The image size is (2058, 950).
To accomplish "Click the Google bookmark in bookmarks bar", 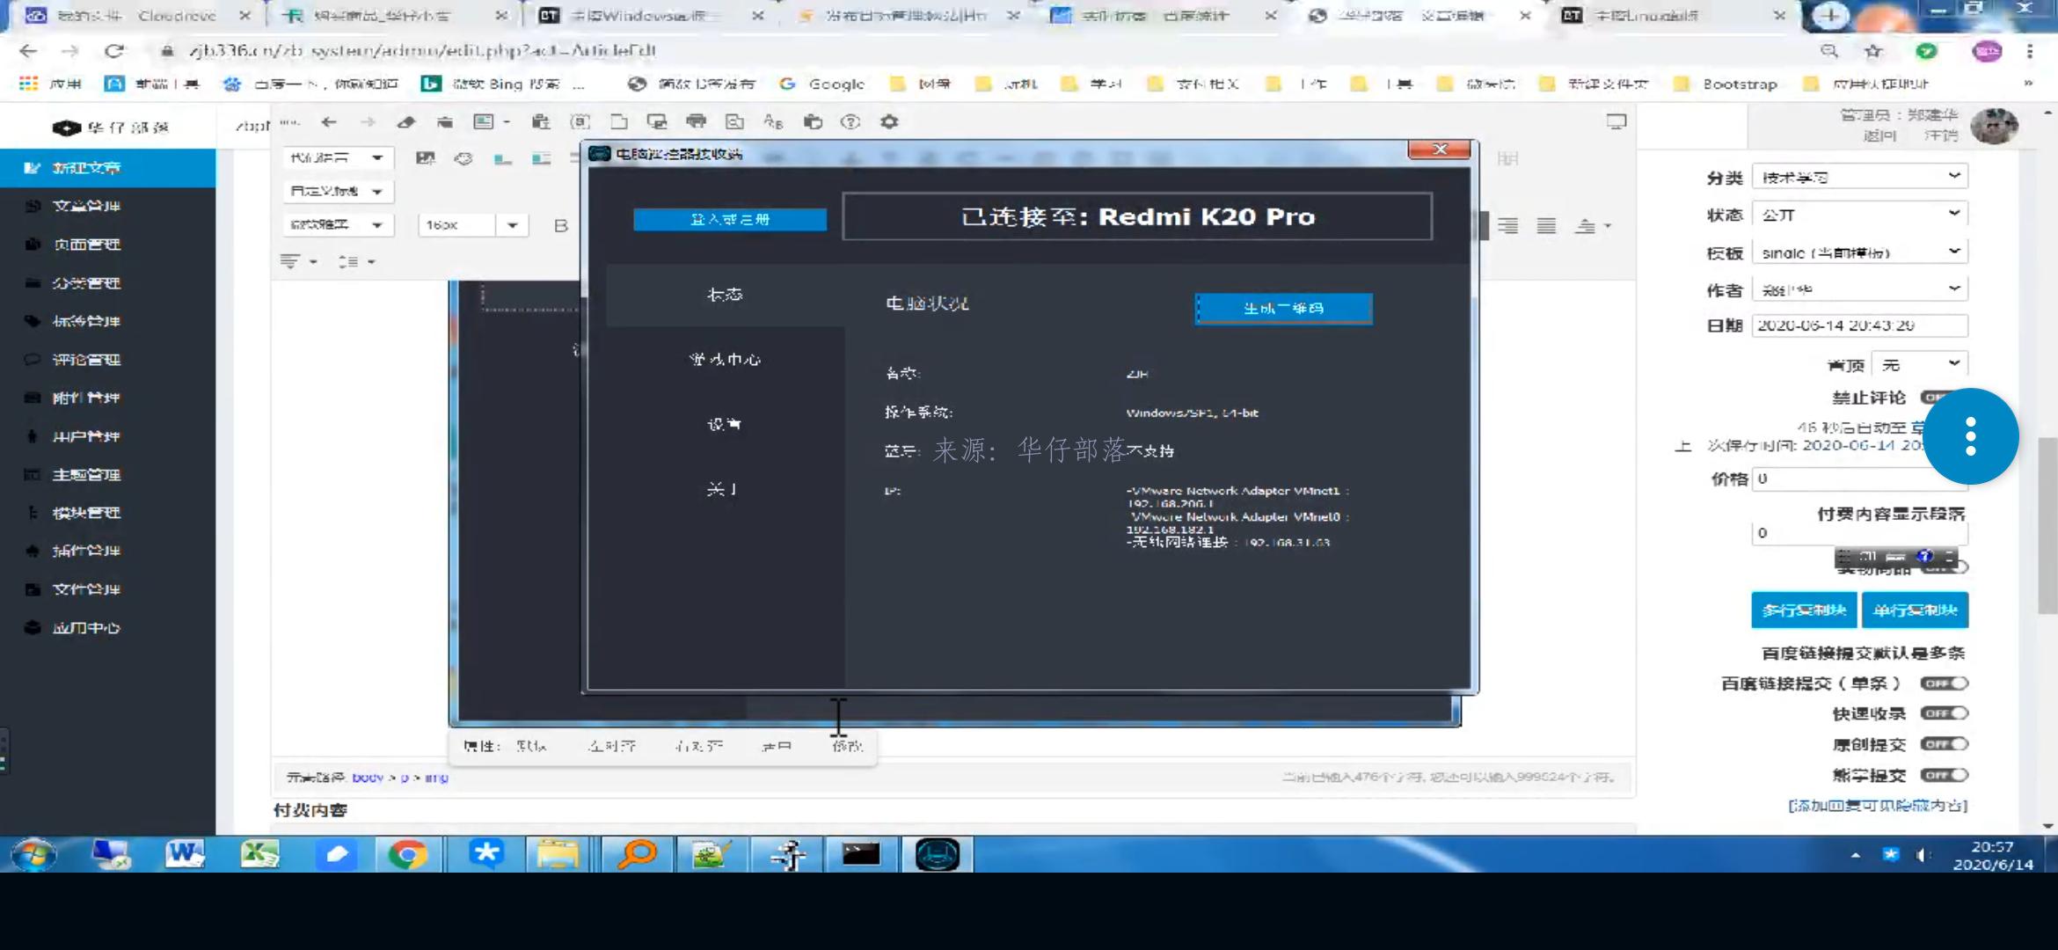I will (x=823, y=84).
